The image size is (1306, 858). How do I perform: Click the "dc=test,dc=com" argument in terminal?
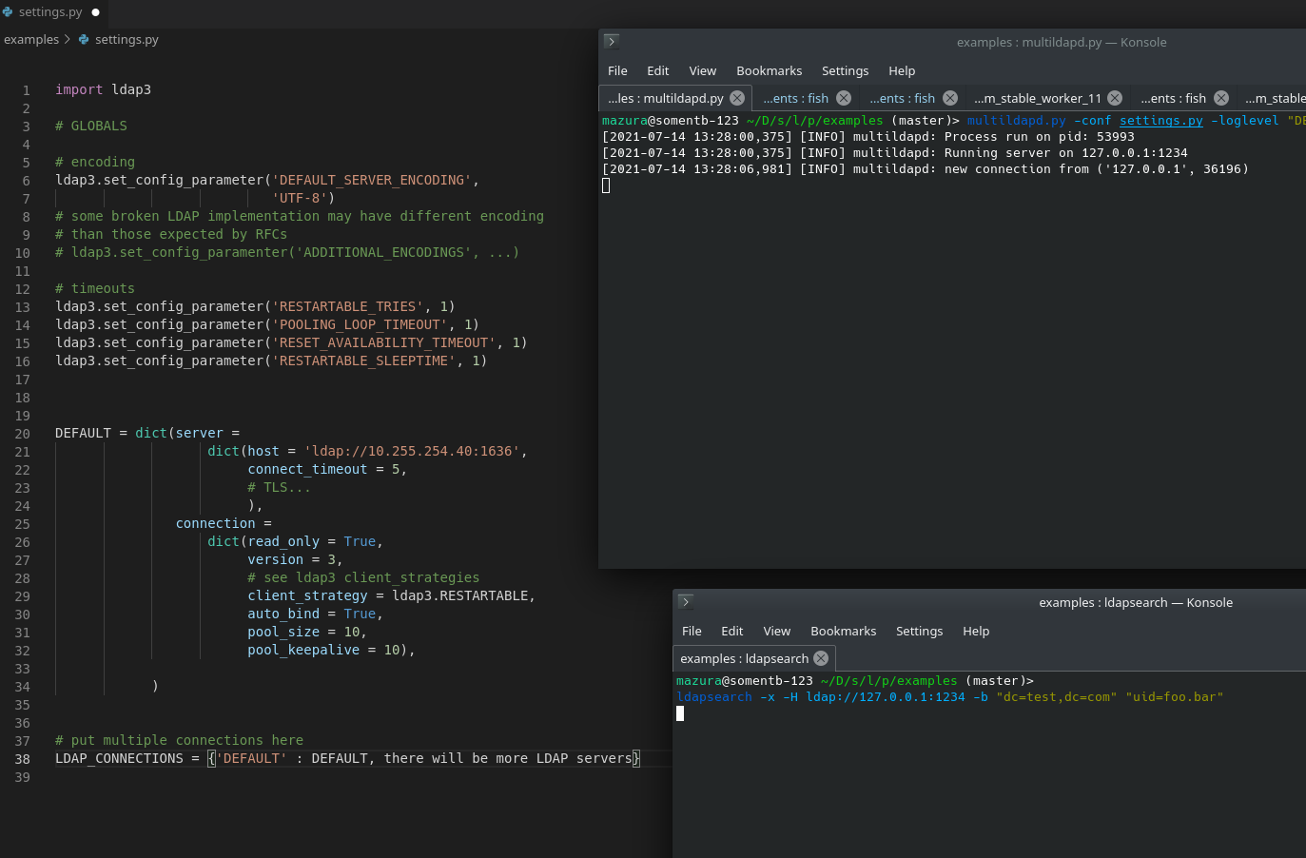pos(1057,697)
